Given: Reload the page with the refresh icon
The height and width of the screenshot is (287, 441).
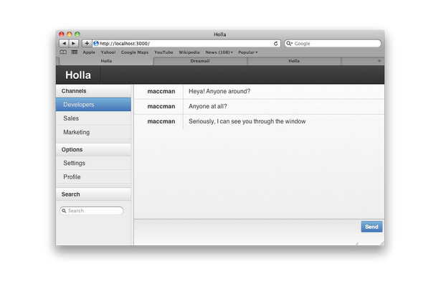Looking at the screenshot, I should coord(275,43).
